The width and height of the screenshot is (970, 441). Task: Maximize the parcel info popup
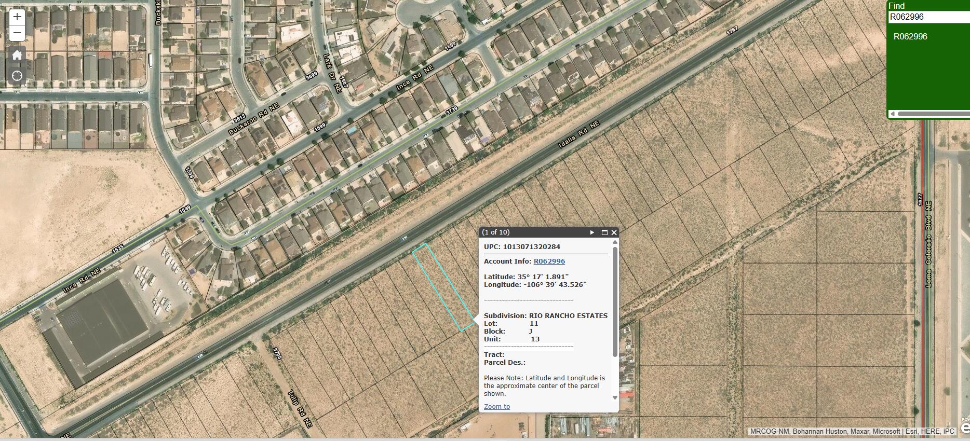click(x=604, y=232)
